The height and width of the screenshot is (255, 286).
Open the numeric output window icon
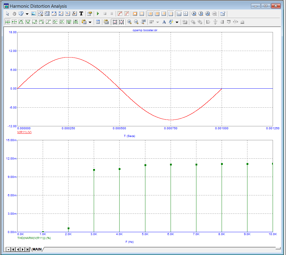98,22
